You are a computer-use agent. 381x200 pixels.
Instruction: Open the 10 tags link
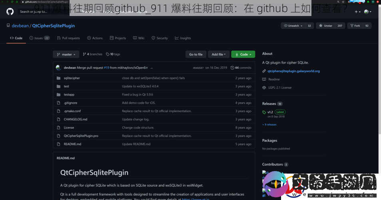(113, 54)
